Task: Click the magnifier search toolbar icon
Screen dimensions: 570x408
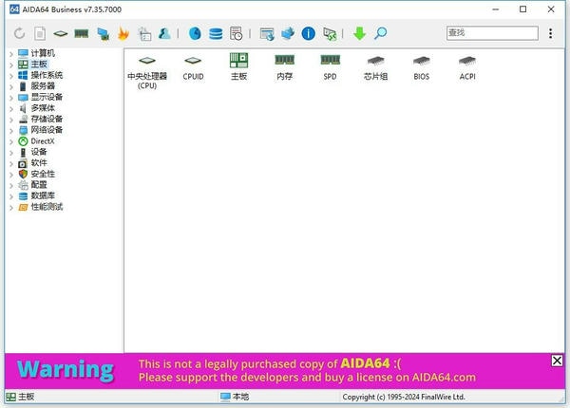Action: pos(380,33)
